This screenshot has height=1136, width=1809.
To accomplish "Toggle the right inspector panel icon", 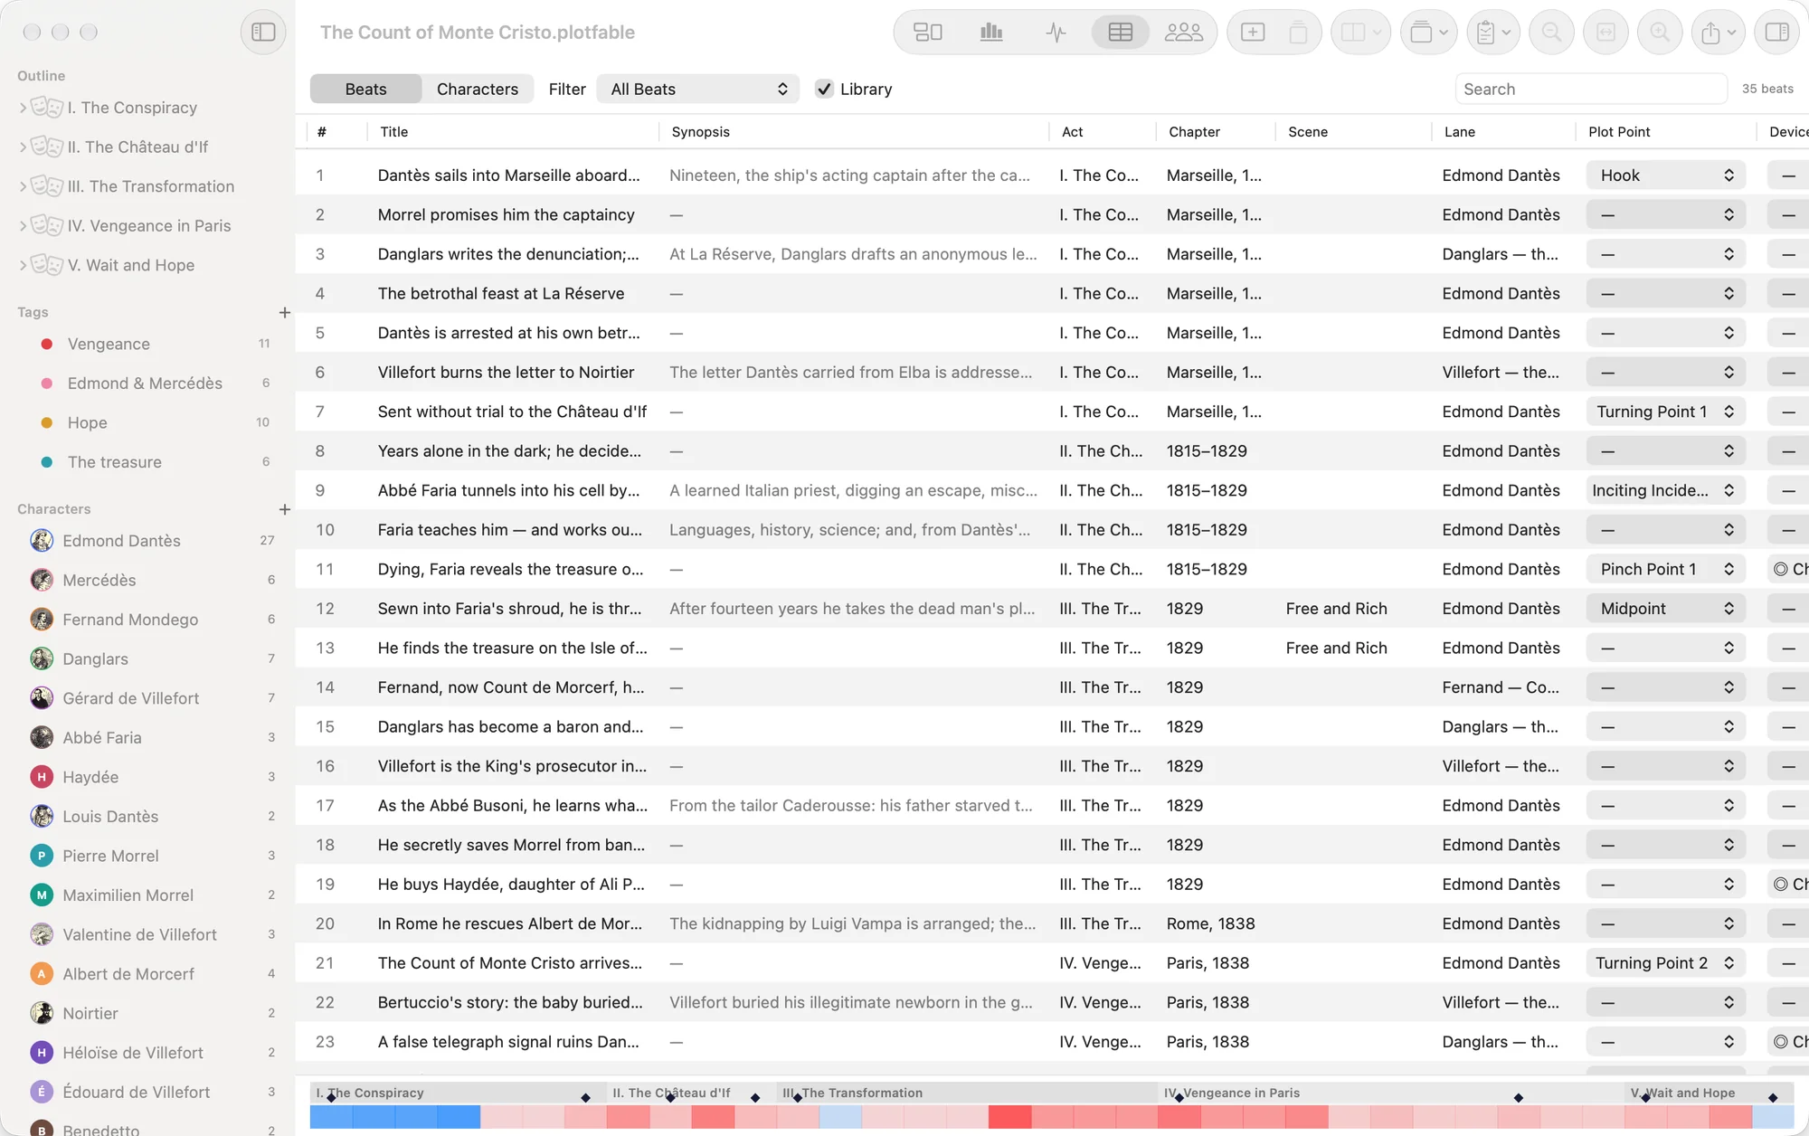I will (x=1776, y=33).
